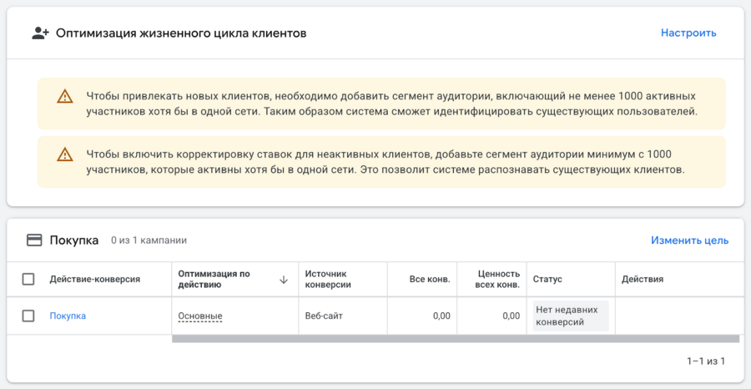Click the first warning about привлекать новых клиентов

381,104
